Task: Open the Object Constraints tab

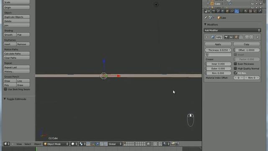Action: pos(232,11)
